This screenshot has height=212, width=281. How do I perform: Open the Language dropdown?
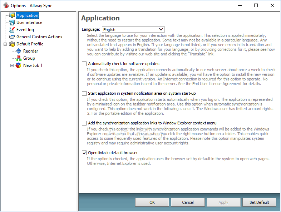click(133, 30)
